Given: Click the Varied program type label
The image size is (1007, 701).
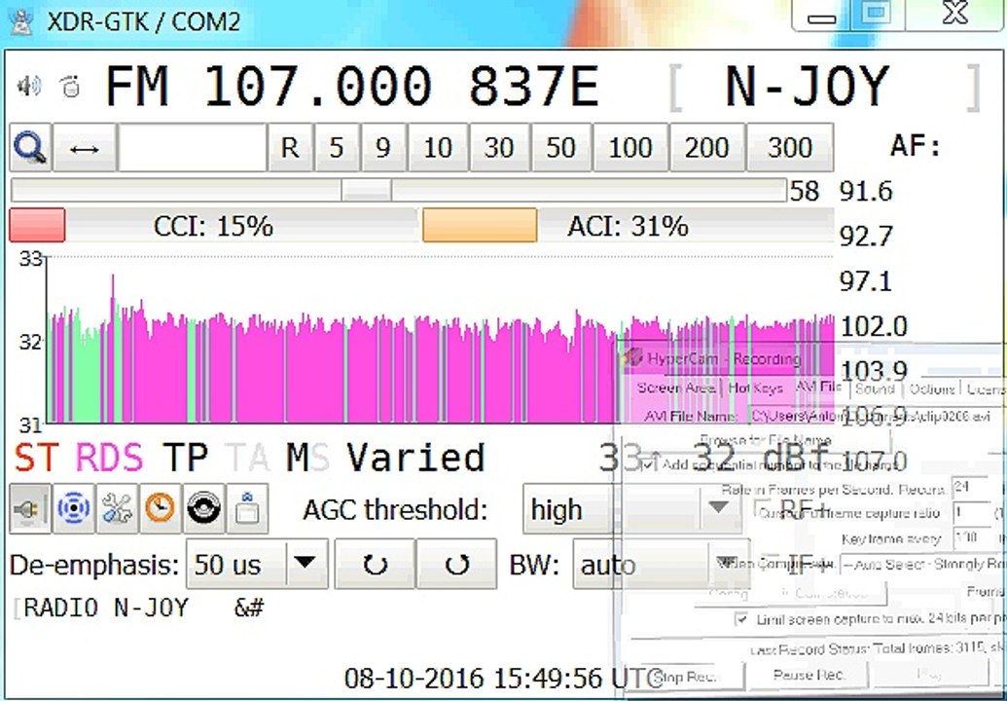Looking at the screenshot, I should click(x=415, y=458).
